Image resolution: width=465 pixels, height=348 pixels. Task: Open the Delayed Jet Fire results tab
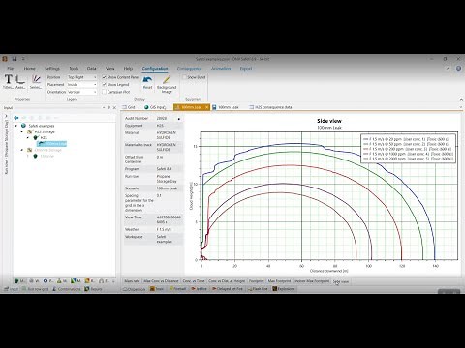click(x=227, y=289)
